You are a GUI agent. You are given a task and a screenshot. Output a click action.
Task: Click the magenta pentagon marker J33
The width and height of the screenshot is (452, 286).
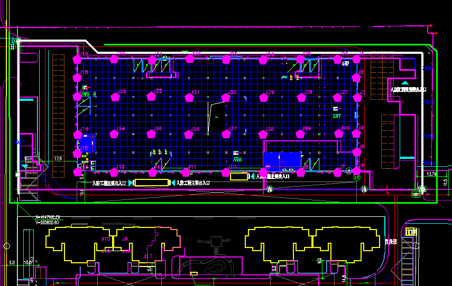coord(115,97)
